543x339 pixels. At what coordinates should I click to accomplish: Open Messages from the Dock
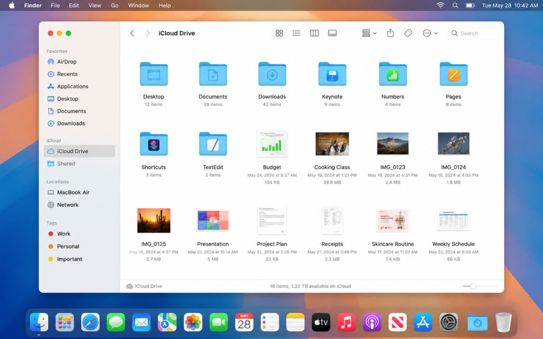point(116,323)
